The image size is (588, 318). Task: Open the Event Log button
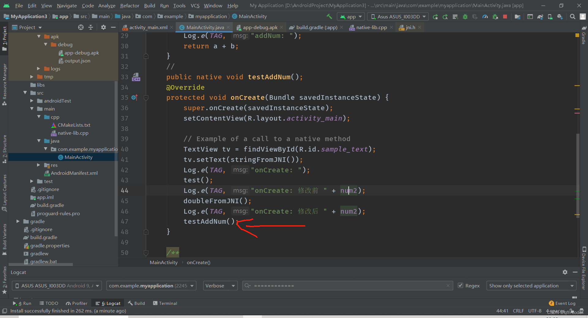pos(562,303)
